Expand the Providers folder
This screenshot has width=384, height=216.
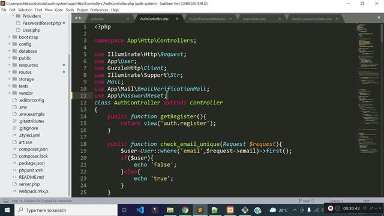point(13,16)
